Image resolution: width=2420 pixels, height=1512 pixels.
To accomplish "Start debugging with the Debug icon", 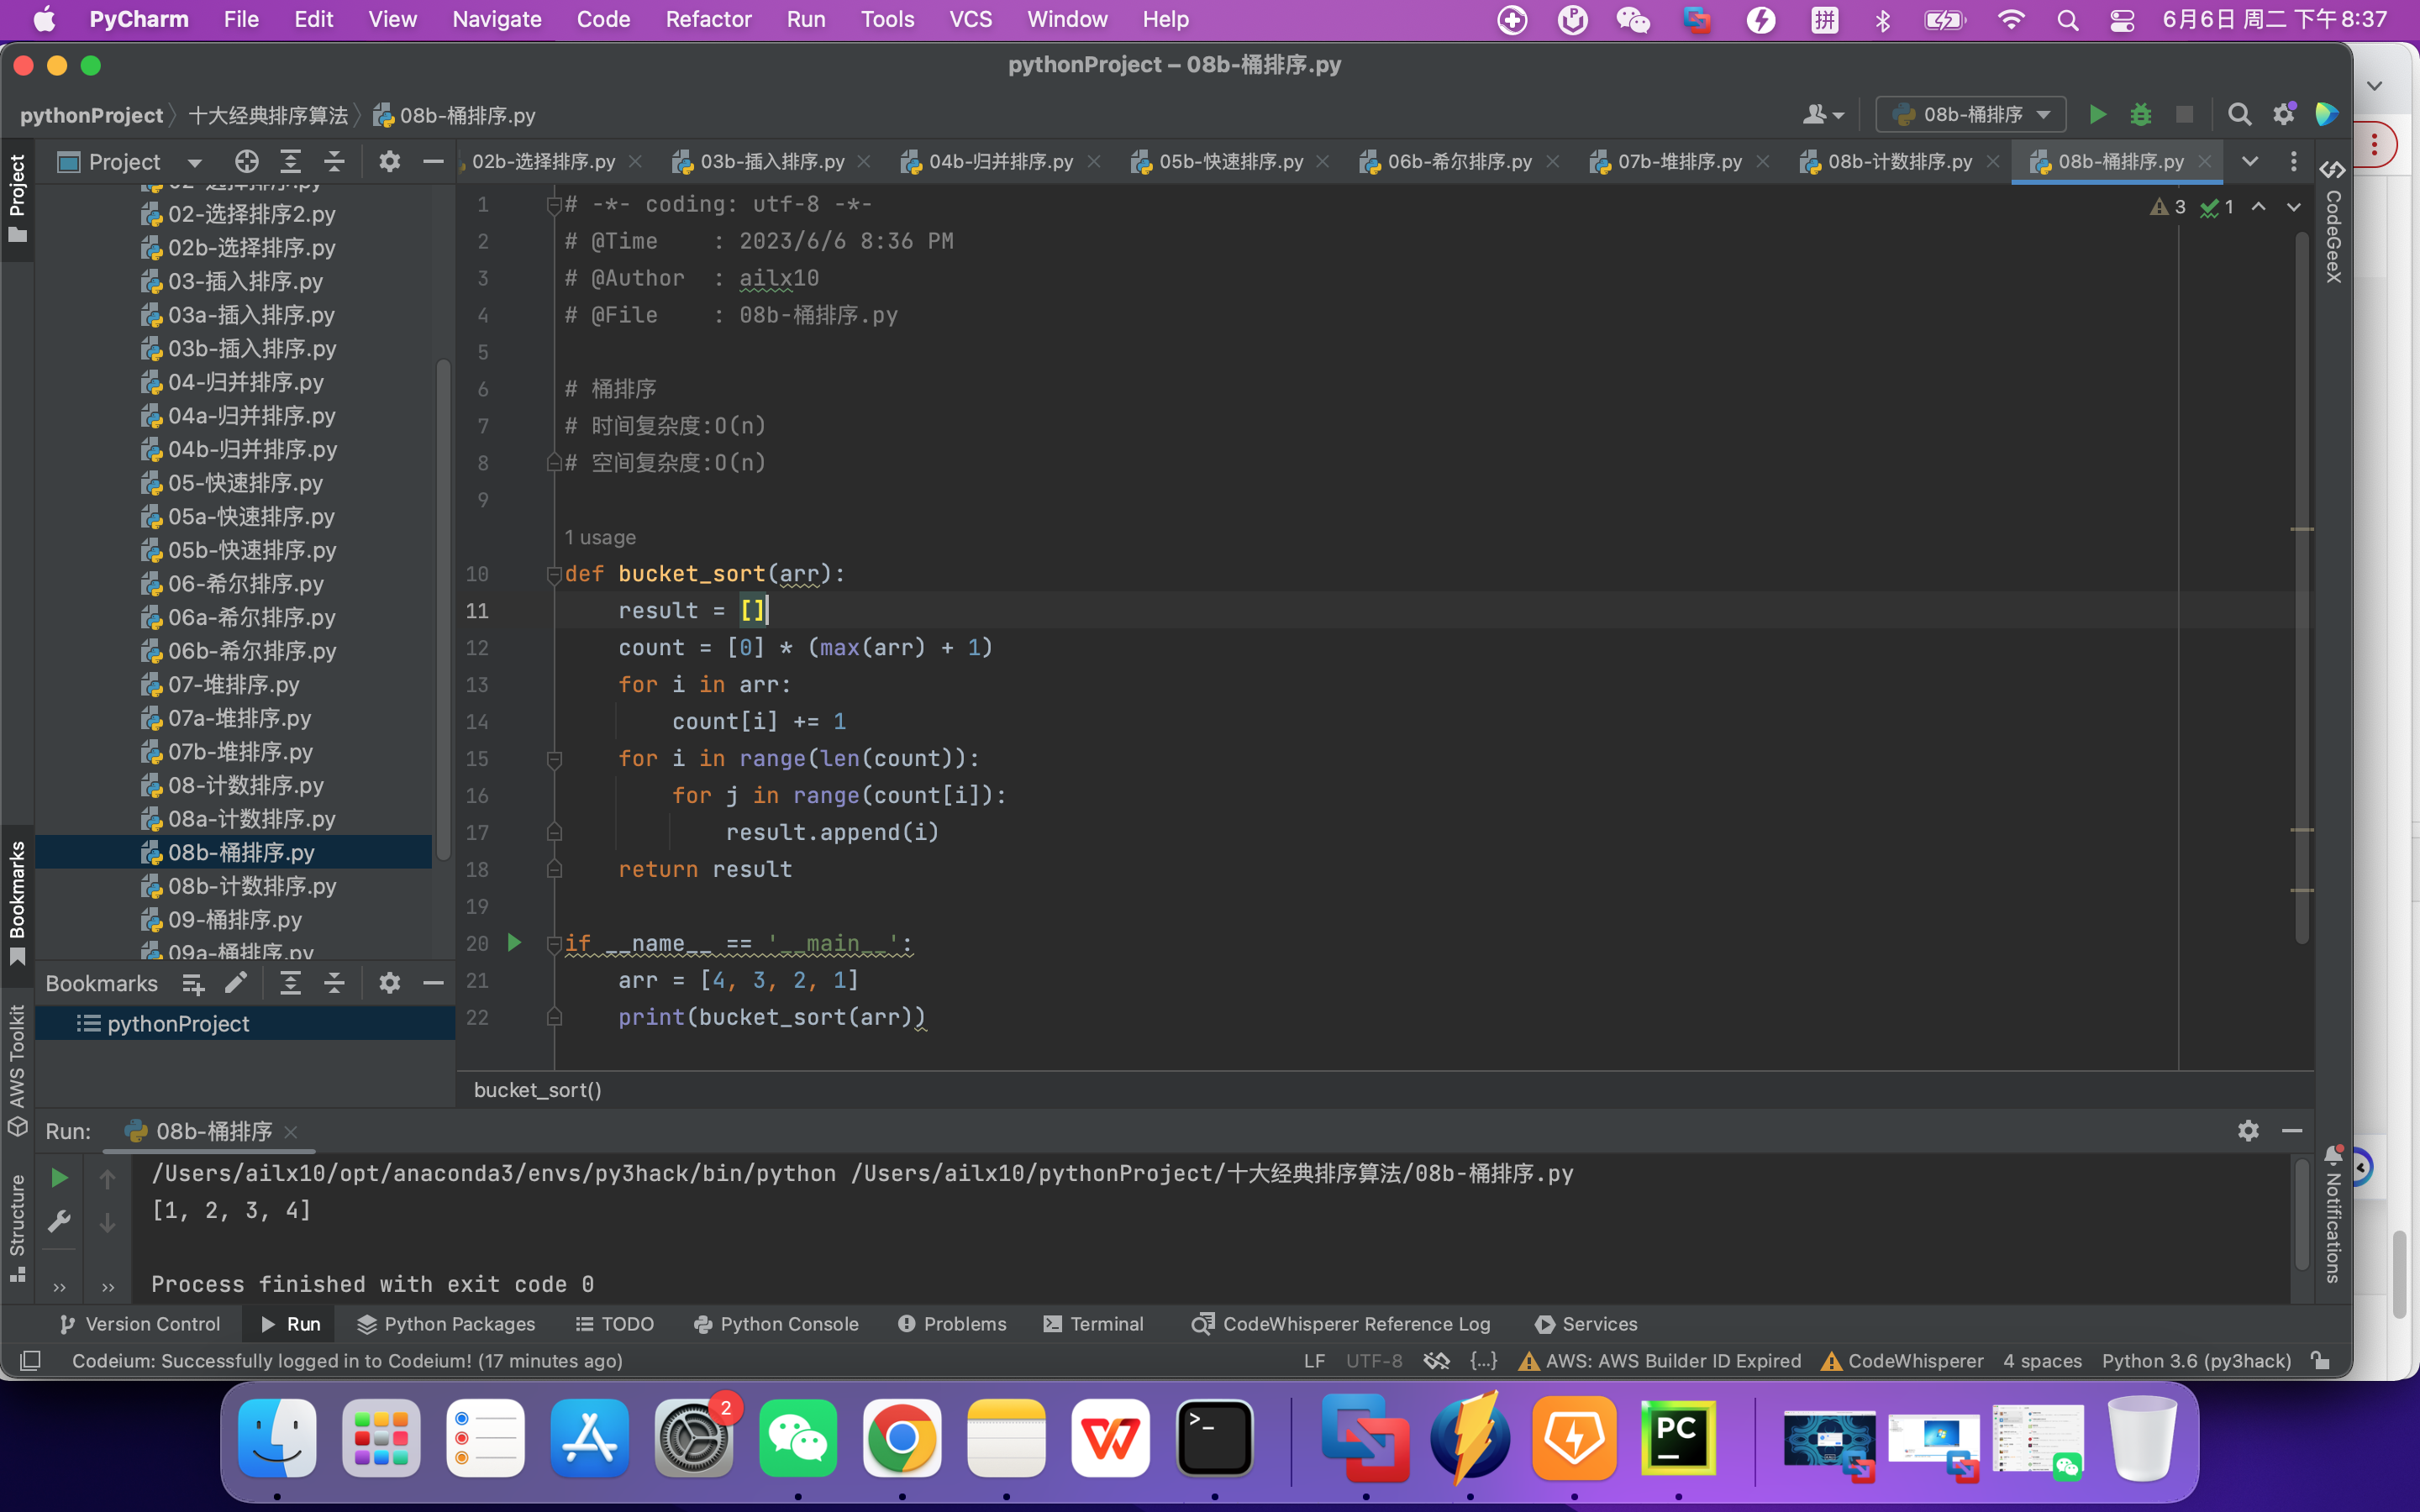I will coord(2141,114).
